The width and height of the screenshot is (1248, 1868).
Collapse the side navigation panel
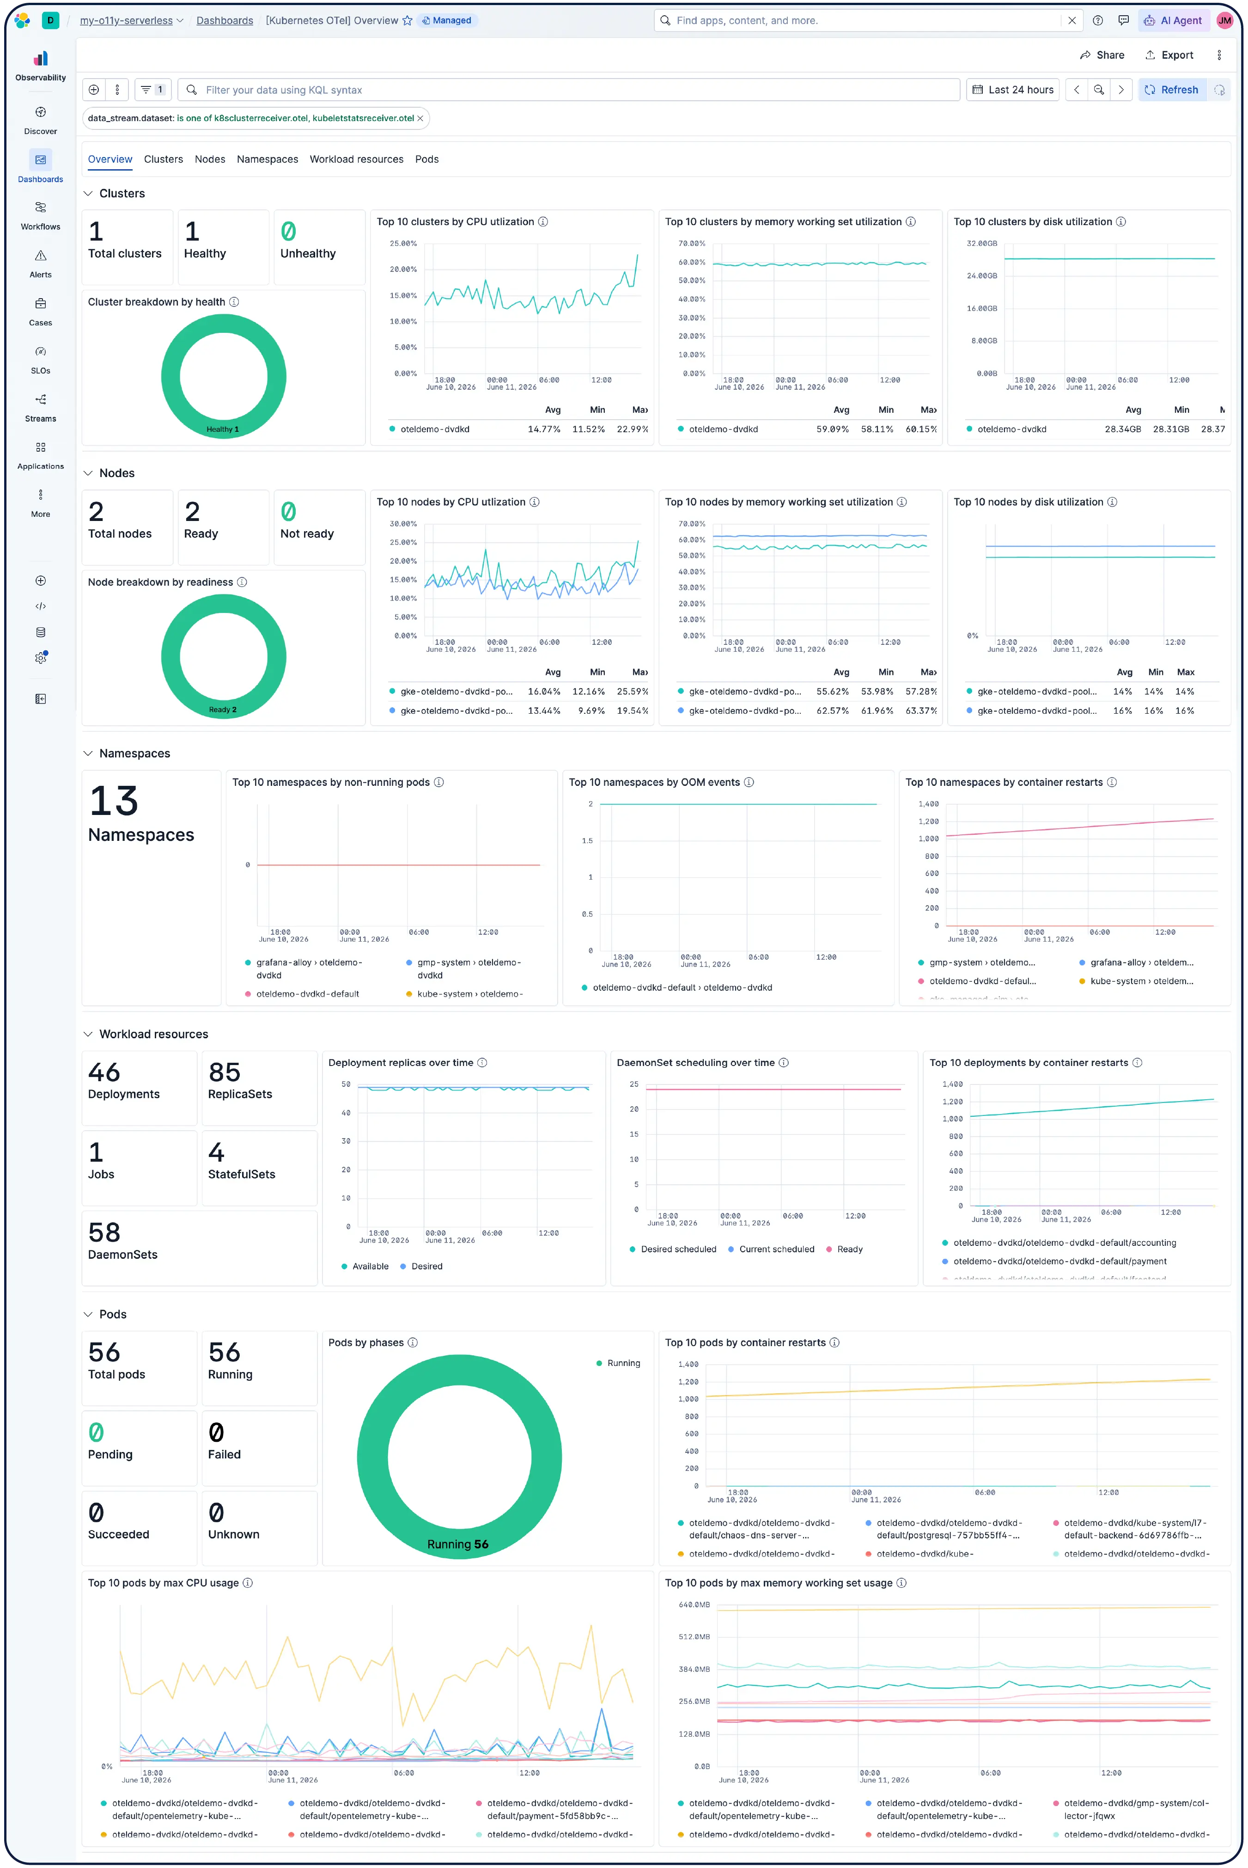41,699
